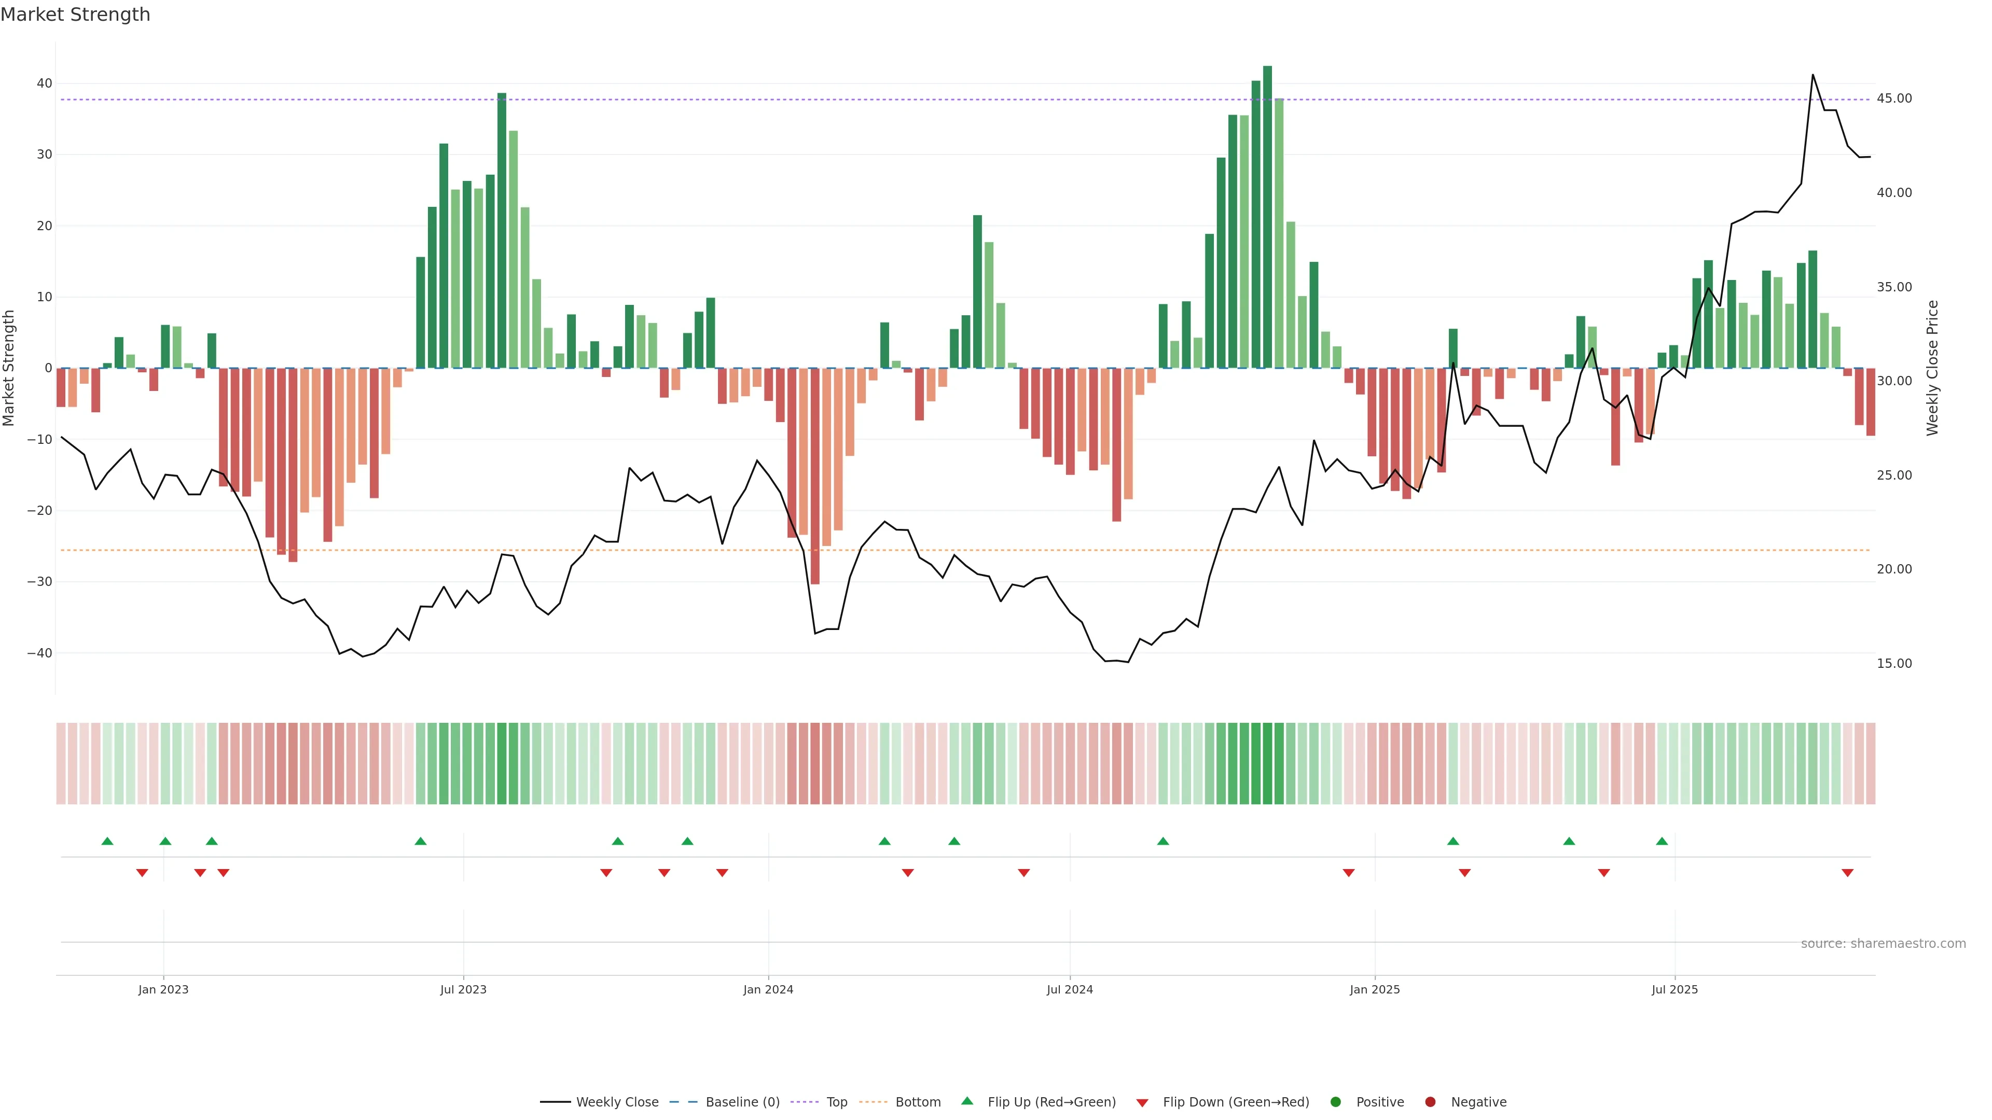The image size is (1992, 1120).
Task: Click the darkest green heatmap strip cell
Action: 1267,764
